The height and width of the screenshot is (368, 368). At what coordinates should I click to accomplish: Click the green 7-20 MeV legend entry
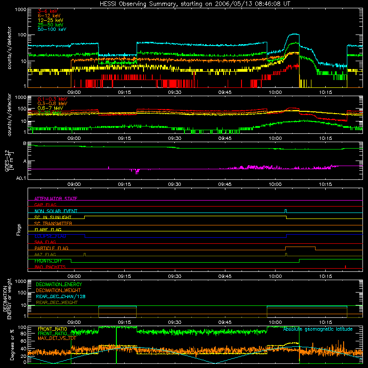pyautogui.click(x=50, y=113)
